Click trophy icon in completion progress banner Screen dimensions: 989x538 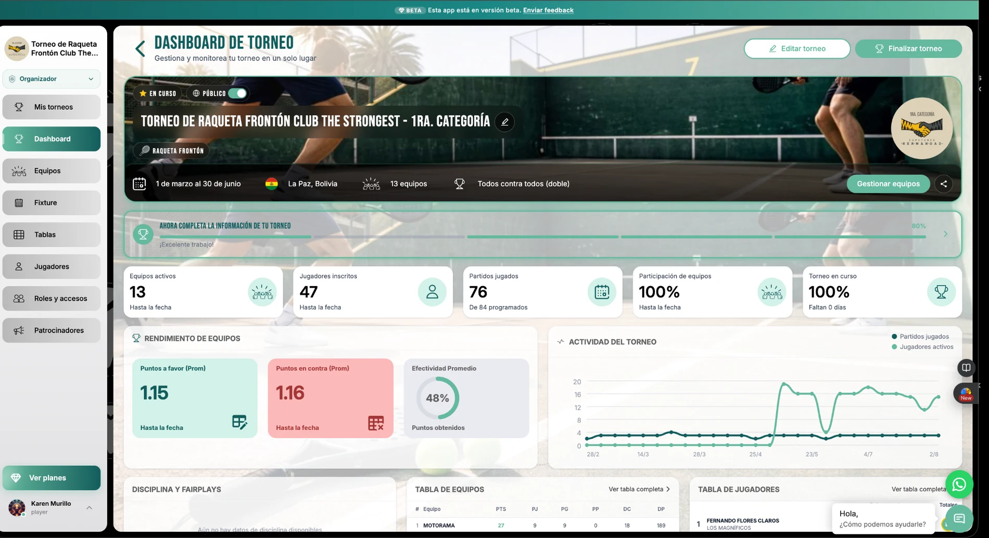(x=143, y=234)
